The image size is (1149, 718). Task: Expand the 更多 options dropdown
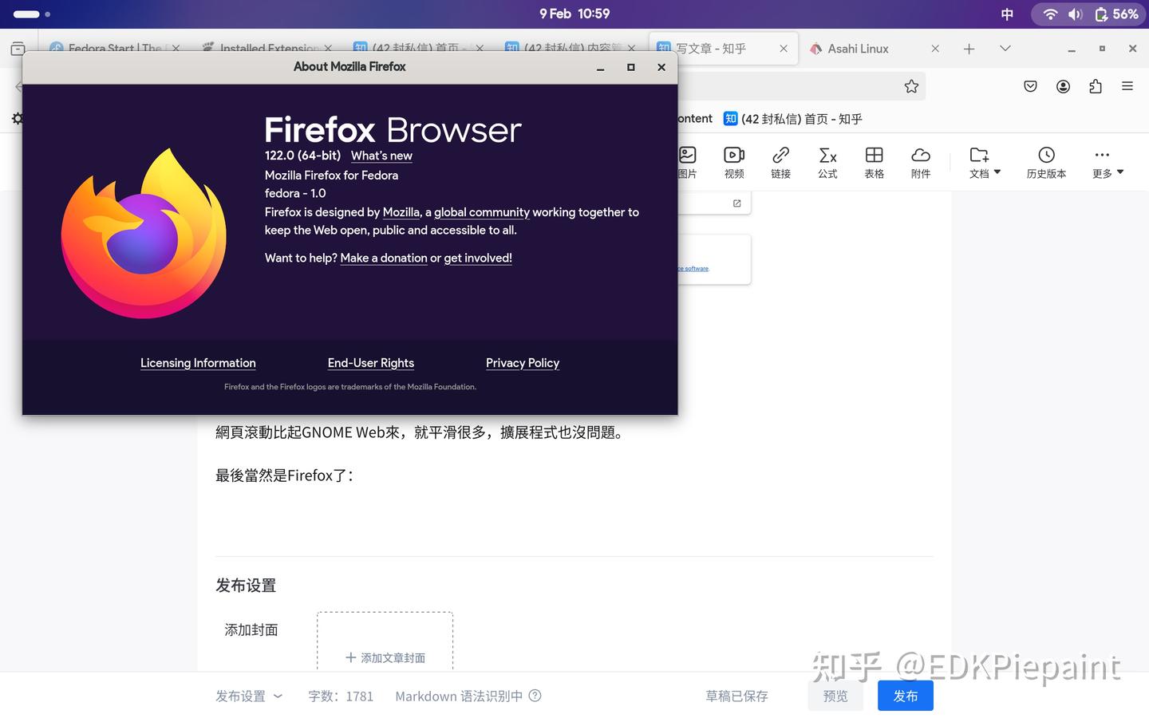point(1108,162)
